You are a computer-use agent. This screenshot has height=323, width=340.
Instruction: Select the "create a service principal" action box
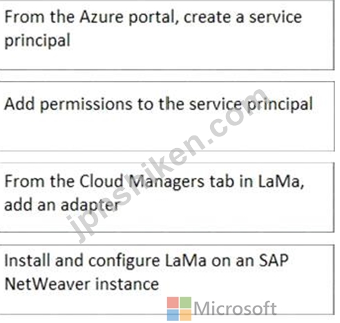[x=167, y=35]
